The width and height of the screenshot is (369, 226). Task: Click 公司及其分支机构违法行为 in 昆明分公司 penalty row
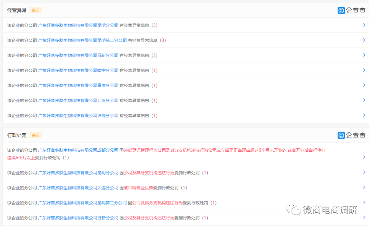click(149, 173)
